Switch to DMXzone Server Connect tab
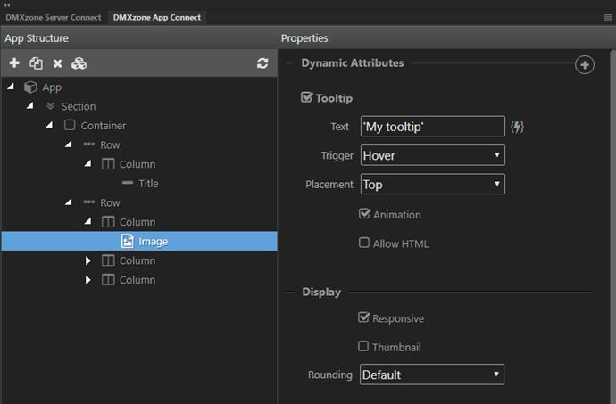This screenshot has width=616, height=404. tap(54, 17)
